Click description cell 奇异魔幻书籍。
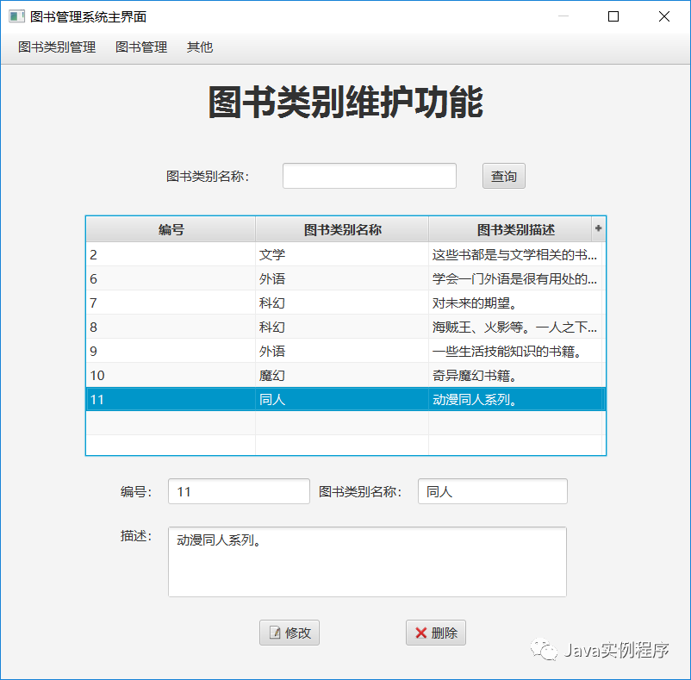 point(515,376)
